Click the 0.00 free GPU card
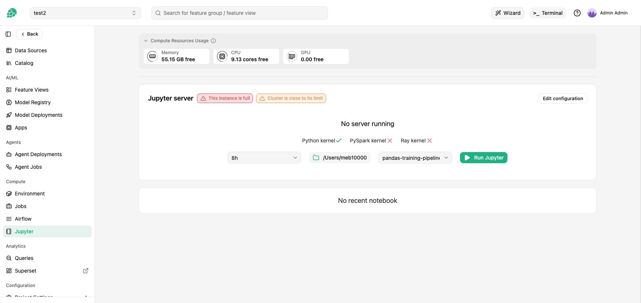641x303 pixels. 316,56
